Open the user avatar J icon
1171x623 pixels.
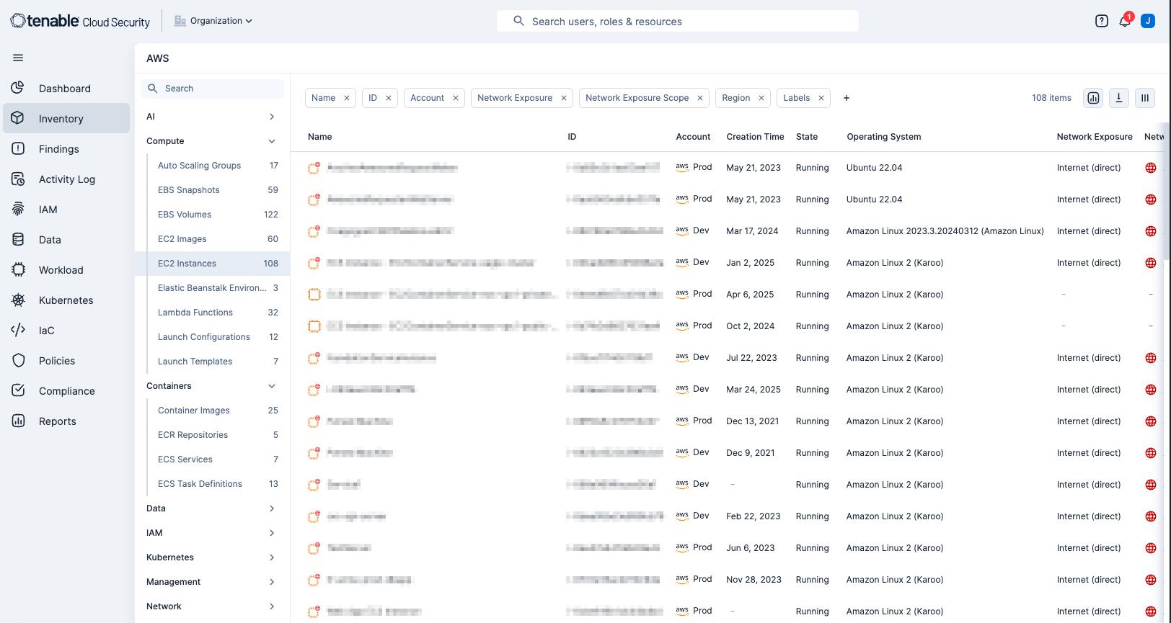(1147, 22)
